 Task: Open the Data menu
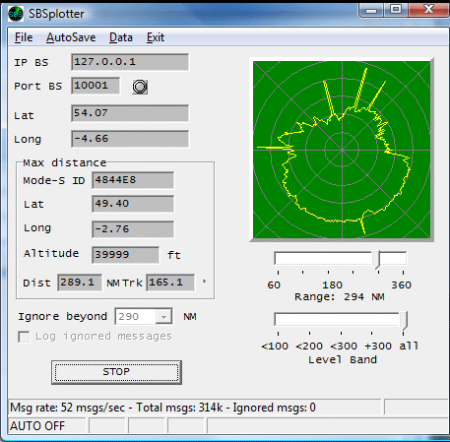[121, 37]
